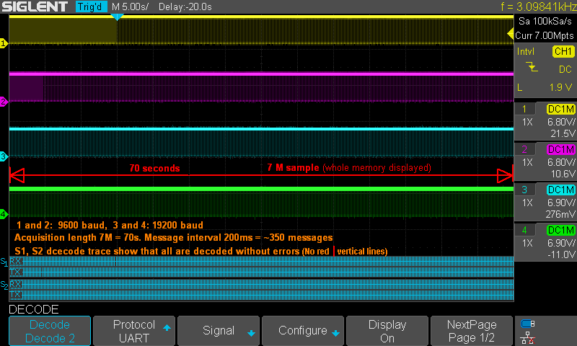This screenshot has height=346, width=577.
Task: Select the channel 2 number box
Action: click(524, 149)
